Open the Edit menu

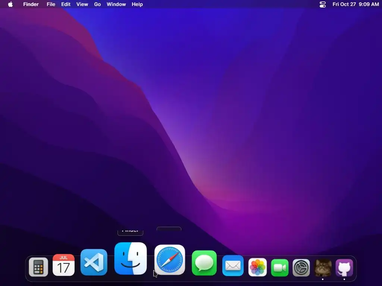click(x=66, y=4)
